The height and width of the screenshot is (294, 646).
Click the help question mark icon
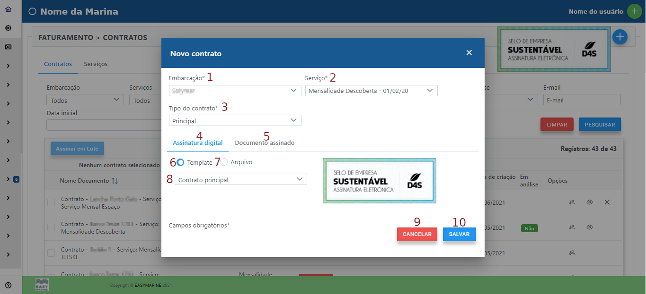pos(8,285)
